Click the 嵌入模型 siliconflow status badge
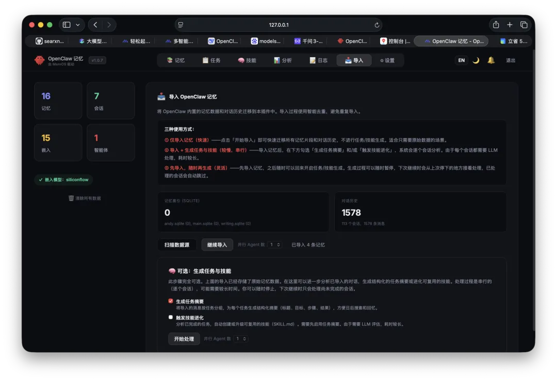 [63, 180]
